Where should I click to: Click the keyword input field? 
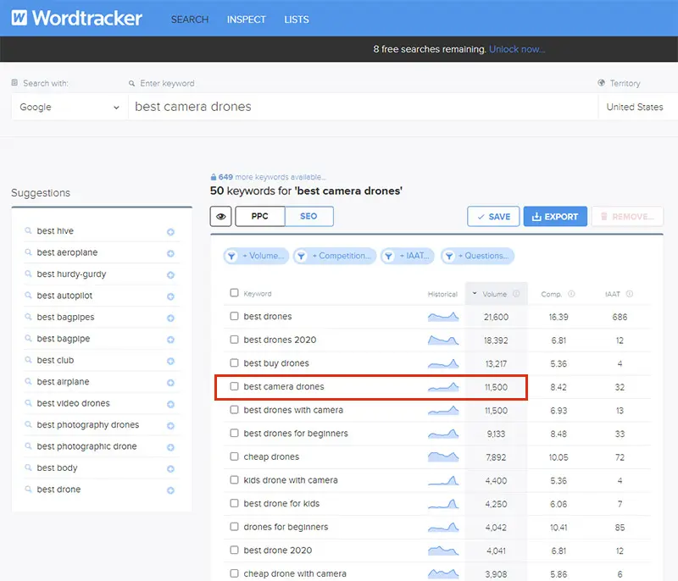pos(364,107)
